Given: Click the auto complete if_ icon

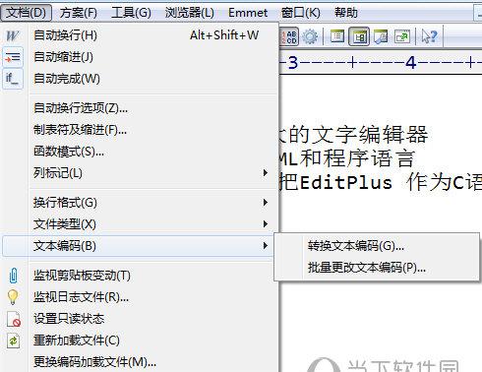Looking at the screenshot, I should tap(13, 79).
